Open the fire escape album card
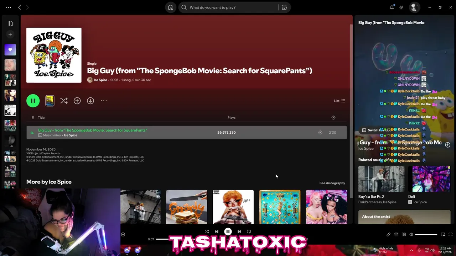This screenshot has height=256, width=456. click(140, 207)
